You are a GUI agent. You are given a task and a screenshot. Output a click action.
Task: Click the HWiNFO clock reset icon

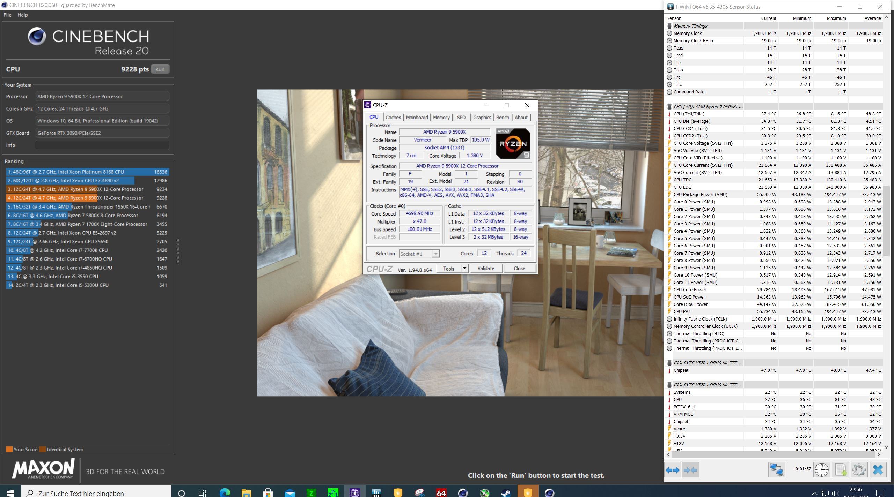(821, 470)
